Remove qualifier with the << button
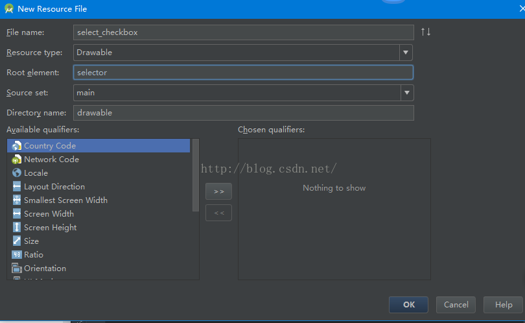525x323 pixels. 218,213
